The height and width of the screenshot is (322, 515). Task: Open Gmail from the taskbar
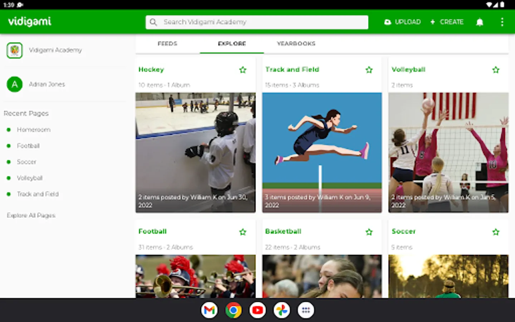pyautogui.click(x=209, y=310)
